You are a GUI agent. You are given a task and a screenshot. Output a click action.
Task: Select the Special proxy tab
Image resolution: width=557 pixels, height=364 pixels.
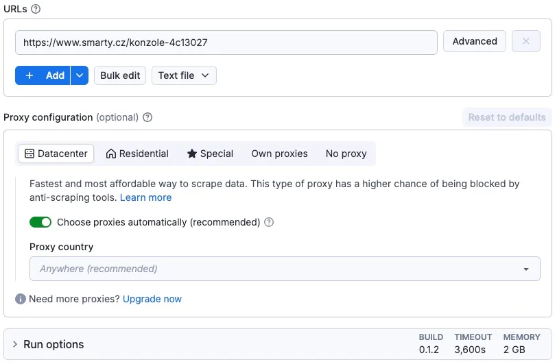tap(211, 154)
